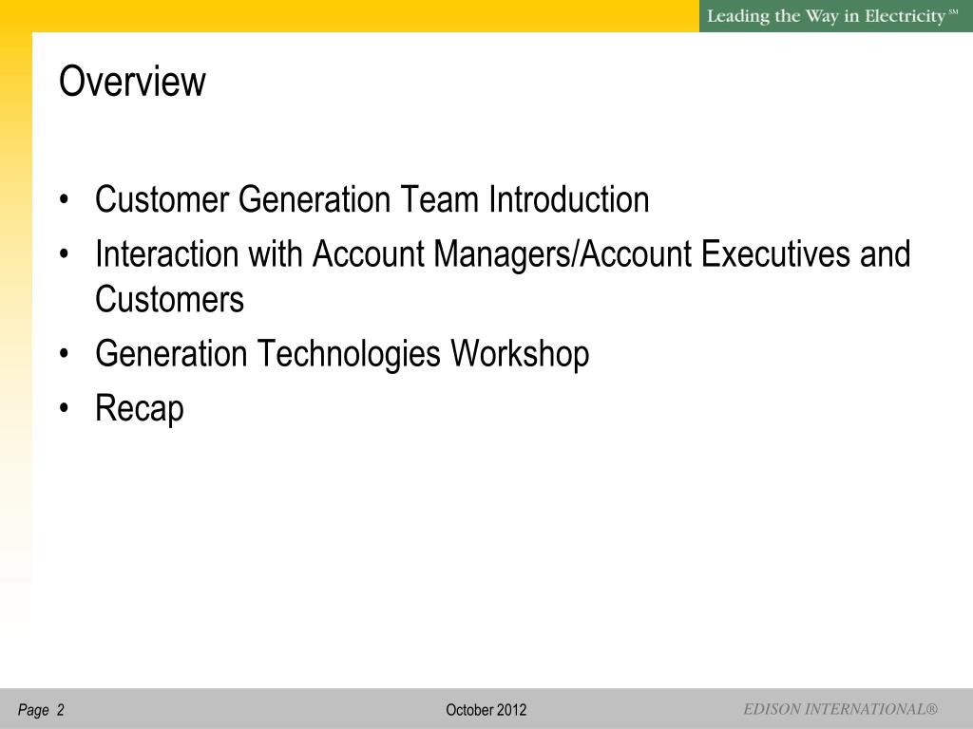Click 'Page 2' in the footer
Viewport: 973px width, 729px height.
pos(41,710)
